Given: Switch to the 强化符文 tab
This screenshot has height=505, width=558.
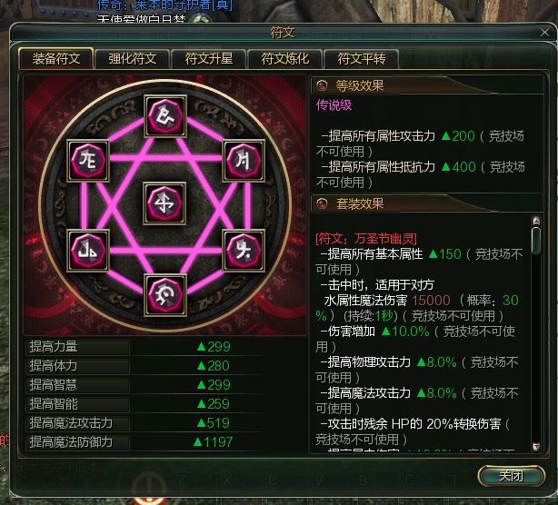Looking at the screenshot, I should 133,59.
